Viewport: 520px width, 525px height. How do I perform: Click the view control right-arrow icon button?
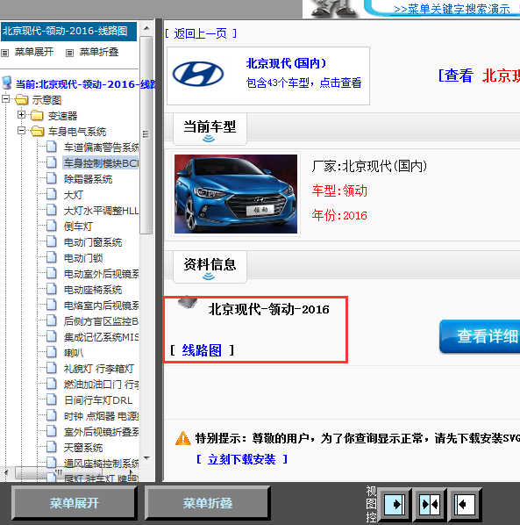pos(395,504)
